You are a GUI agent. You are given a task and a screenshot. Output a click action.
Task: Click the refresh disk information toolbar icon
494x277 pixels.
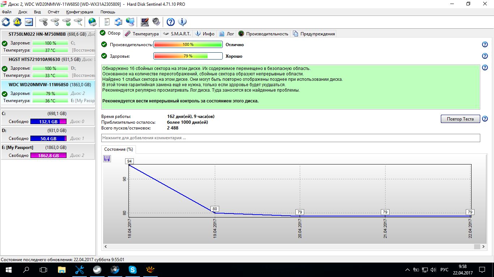click(x=6, y=22)
